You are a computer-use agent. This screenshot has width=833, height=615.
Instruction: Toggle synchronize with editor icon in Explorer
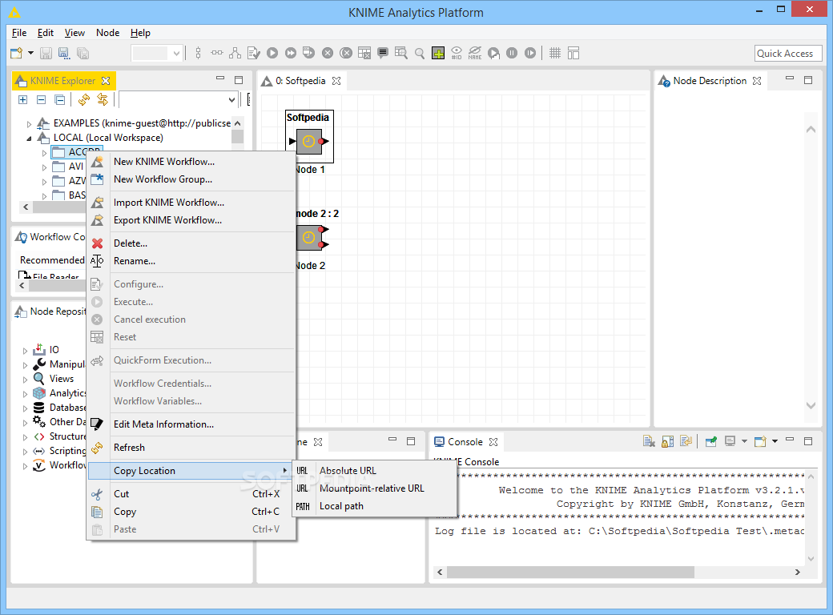point(102,99)
